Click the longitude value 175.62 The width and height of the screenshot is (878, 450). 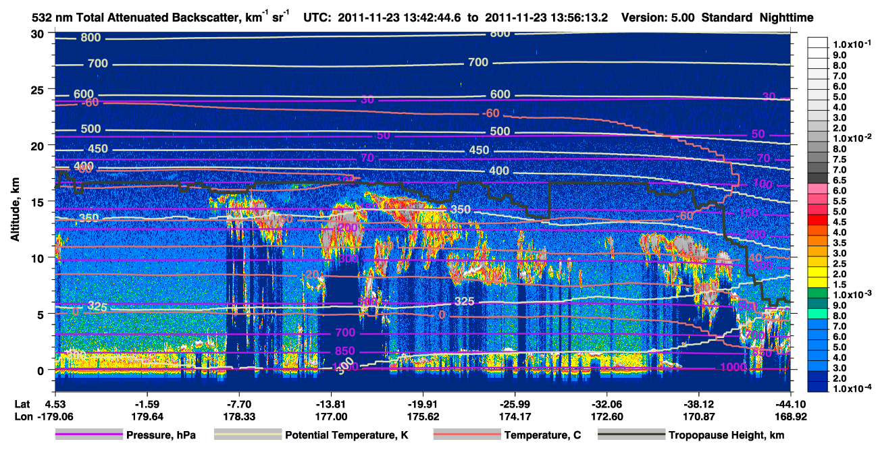(423, 416)
